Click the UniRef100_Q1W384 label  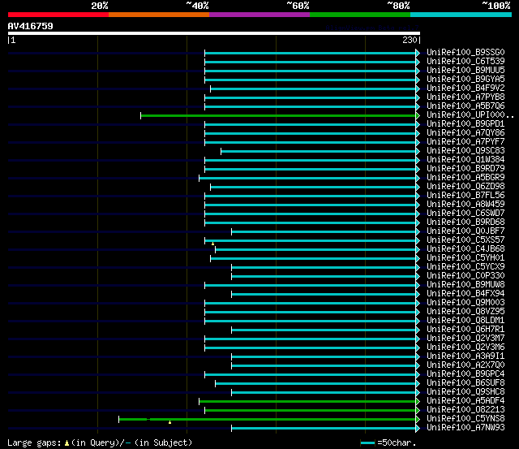click(465, 160)
